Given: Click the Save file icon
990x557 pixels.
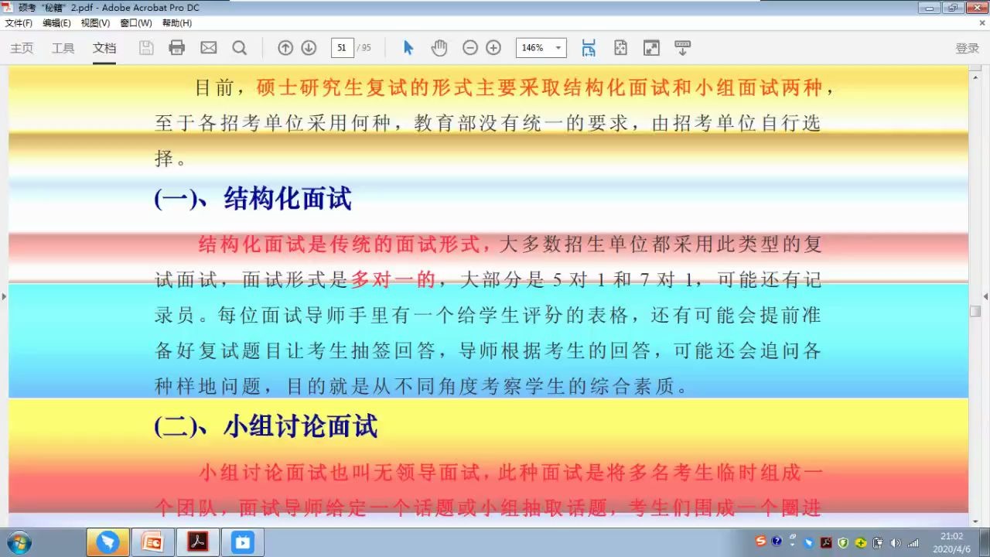Looking at the screenshot, I should tap(145, 47).
